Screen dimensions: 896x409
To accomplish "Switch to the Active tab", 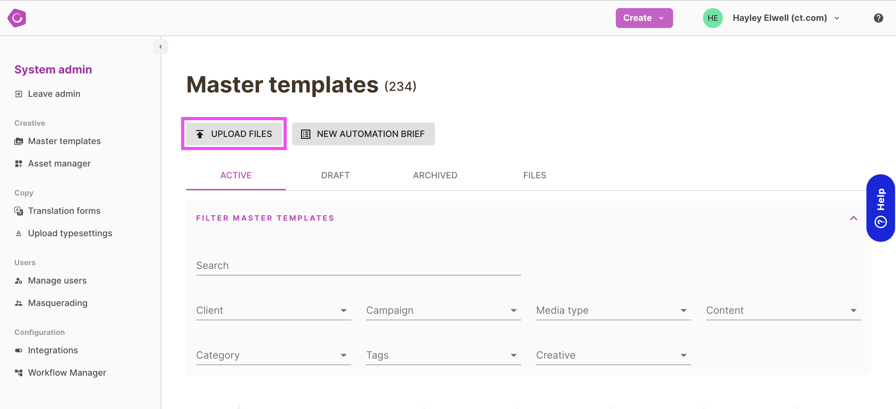I will (x=236, y=175).
